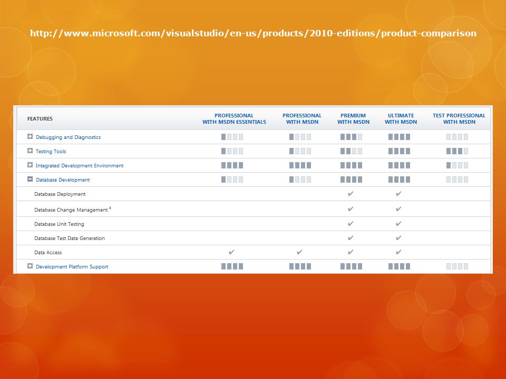Click the Database Test Data Generation label
506x379 pixels.
pos(70,238)
